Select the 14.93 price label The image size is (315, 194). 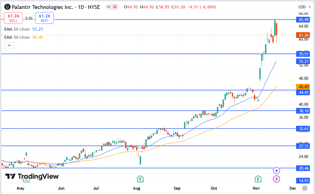(303, 180)
